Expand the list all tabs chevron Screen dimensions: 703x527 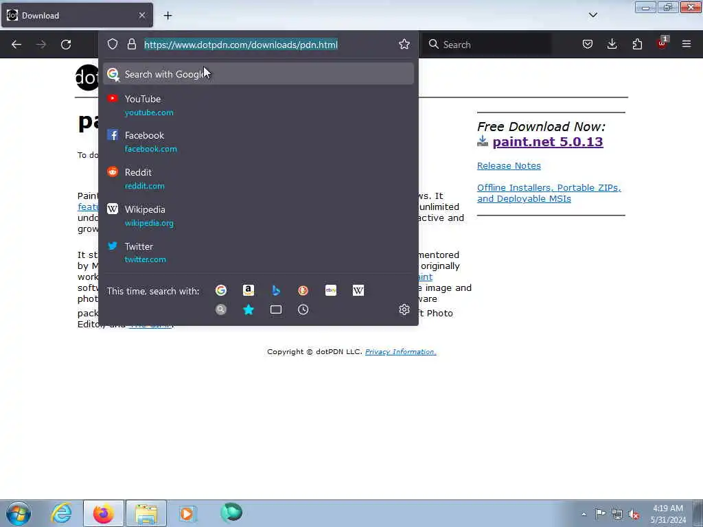click(592, 15)
